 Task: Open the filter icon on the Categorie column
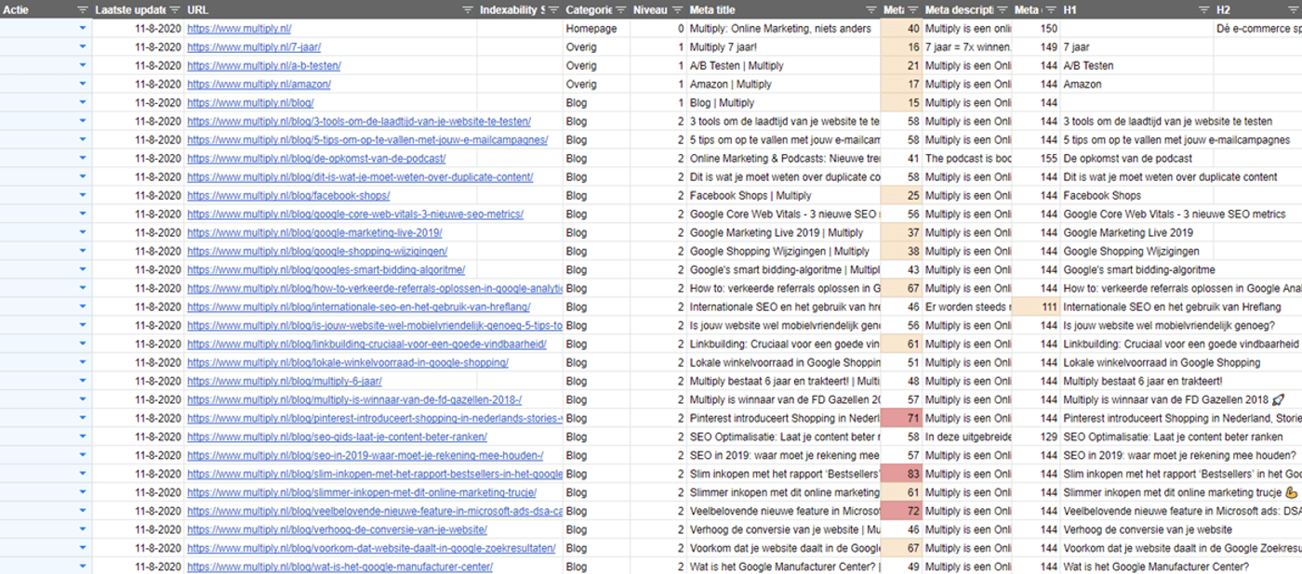620,9
